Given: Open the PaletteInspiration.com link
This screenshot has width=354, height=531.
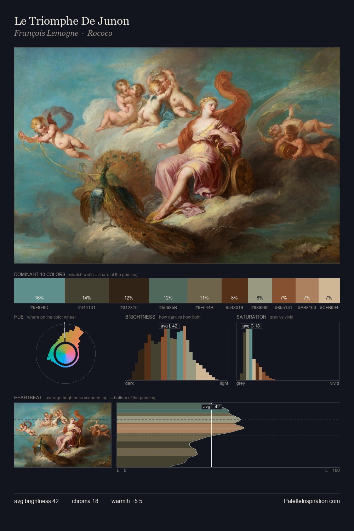Looking at the screenshot, I should click(312, 501).
